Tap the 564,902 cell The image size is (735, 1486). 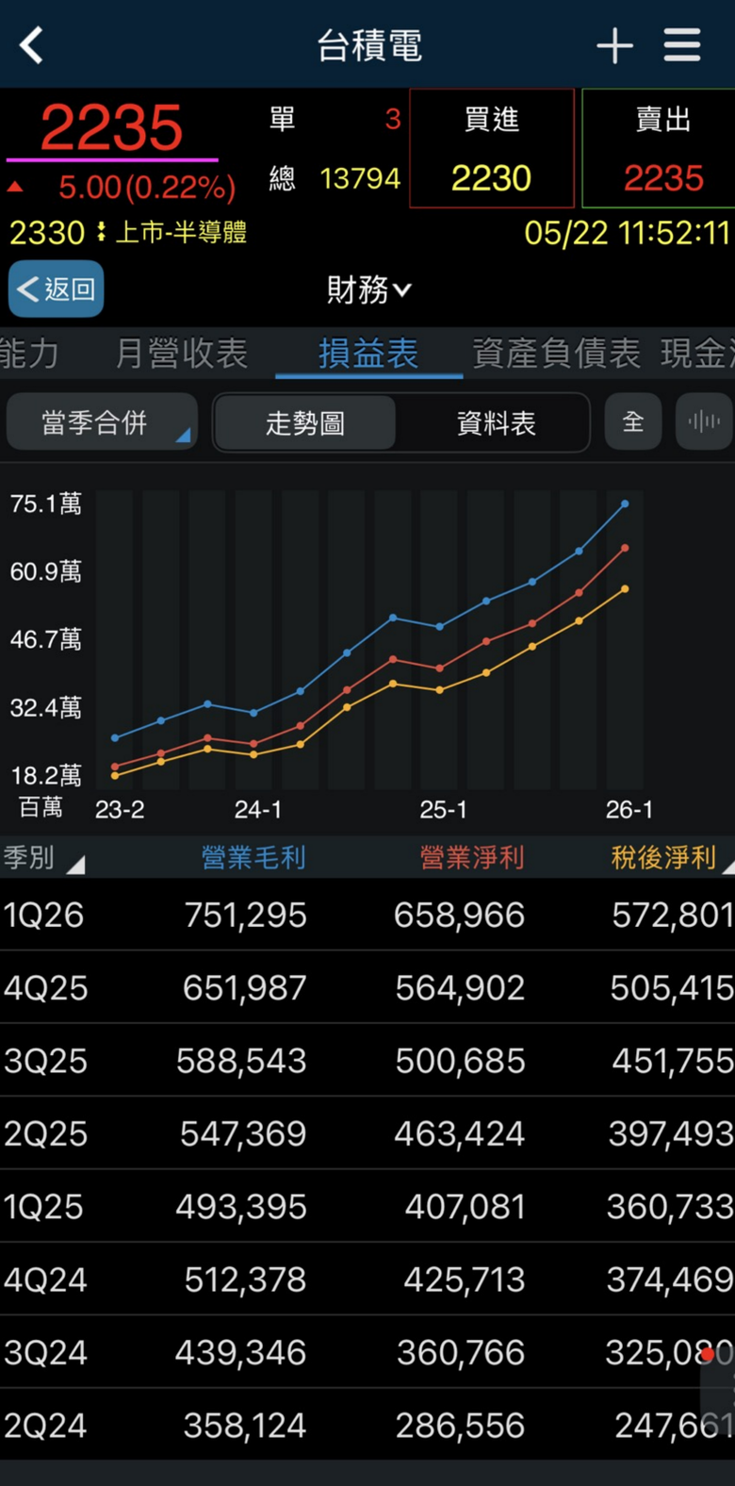point(460,988)
